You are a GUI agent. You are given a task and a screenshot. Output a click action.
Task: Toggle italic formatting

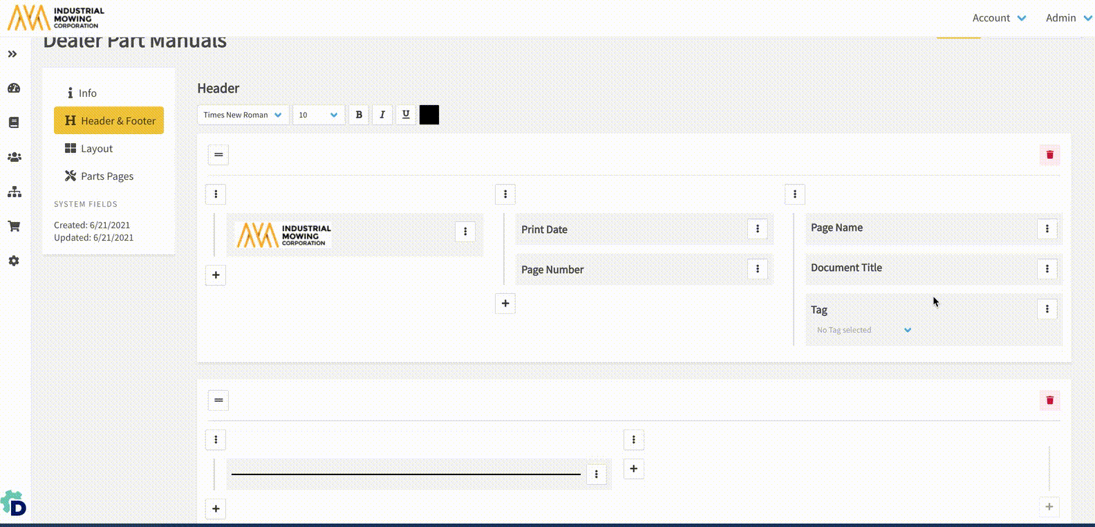[x=382, y=115]
